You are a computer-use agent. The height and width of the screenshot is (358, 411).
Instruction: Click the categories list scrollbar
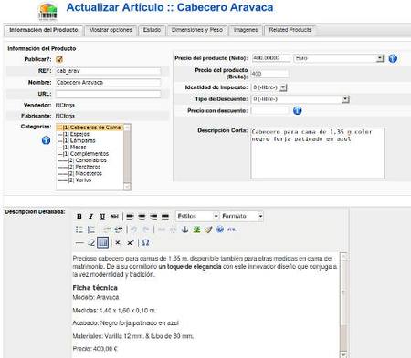click(127, 157)
